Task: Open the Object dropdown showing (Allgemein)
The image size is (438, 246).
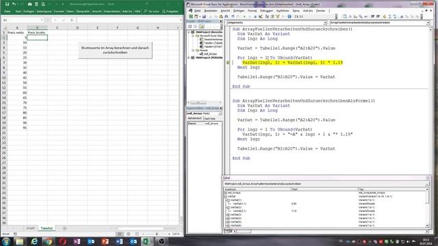Action: 325,23
